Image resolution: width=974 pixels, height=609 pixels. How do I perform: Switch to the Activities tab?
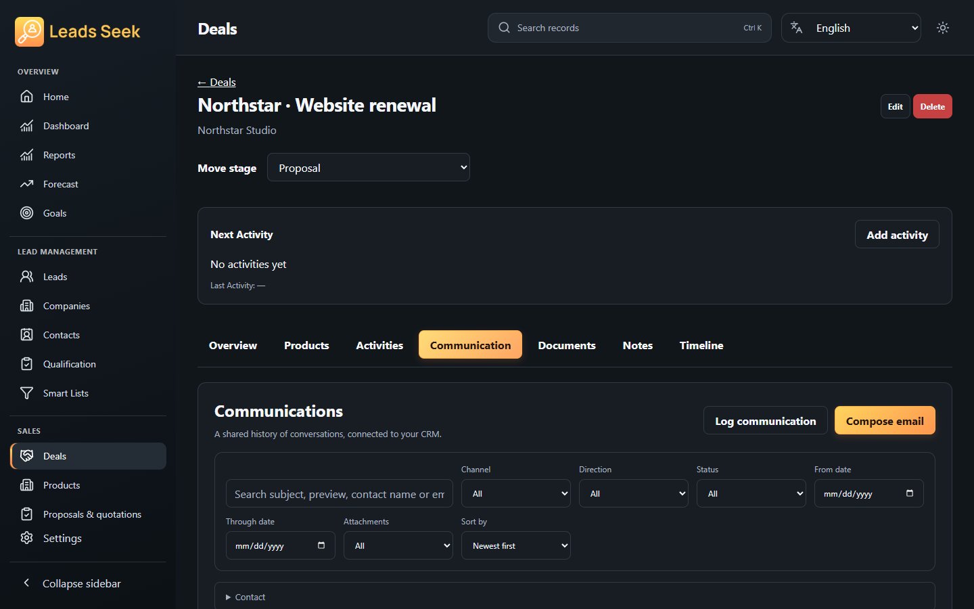pos(379,345)
